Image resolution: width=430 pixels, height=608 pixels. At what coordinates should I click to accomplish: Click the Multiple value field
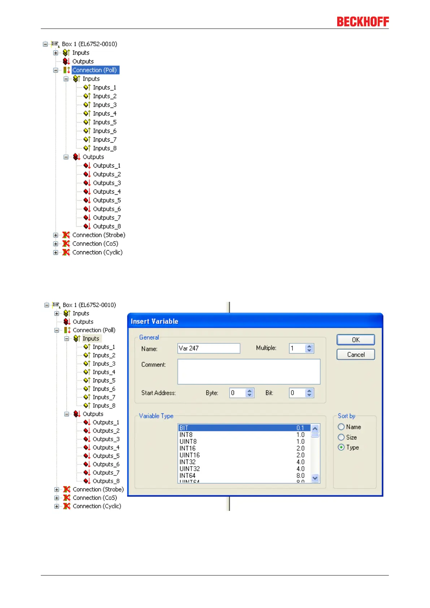coord(297,348)
